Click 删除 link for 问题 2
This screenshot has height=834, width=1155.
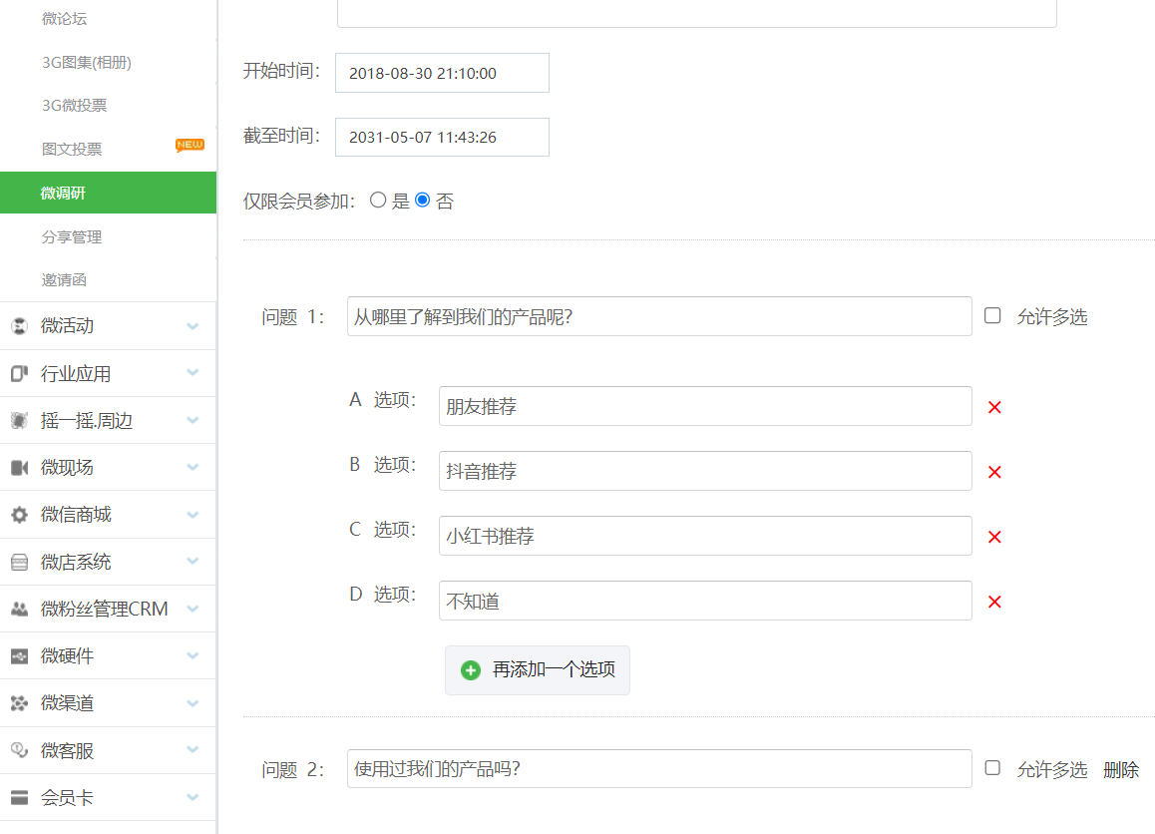tap(1120, 769)
